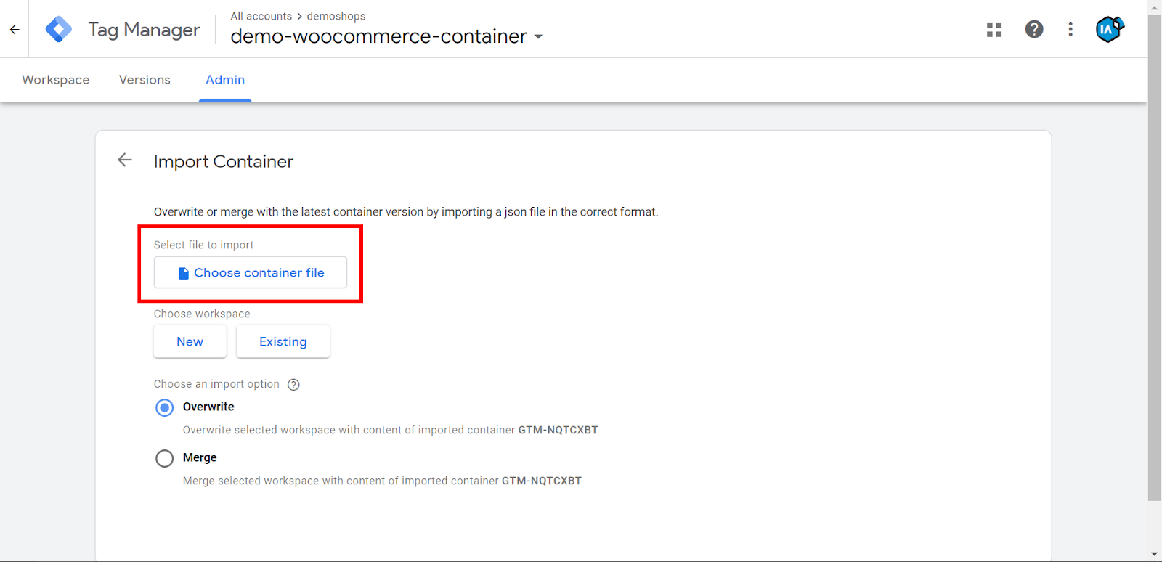Click the page's vertical scrollbar thumb
This screenshot has height=562, width=1162.
1154,254
